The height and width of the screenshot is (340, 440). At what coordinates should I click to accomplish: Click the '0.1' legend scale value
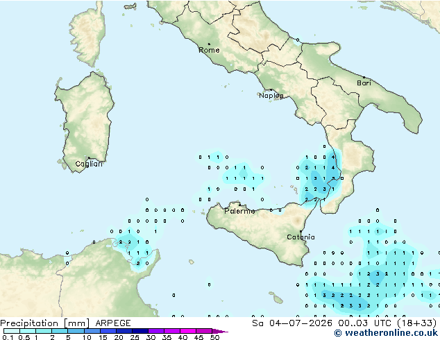coord(8,337)
